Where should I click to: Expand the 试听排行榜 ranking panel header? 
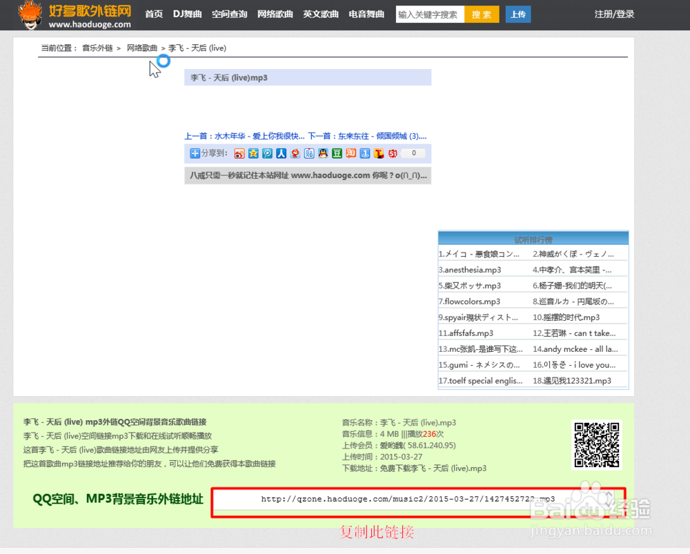coord(533,237)
